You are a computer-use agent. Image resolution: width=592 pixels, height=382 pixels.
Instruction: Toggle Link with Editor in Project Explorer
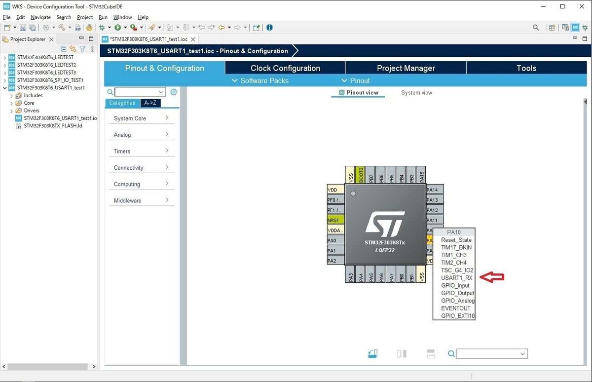point(73,49)
